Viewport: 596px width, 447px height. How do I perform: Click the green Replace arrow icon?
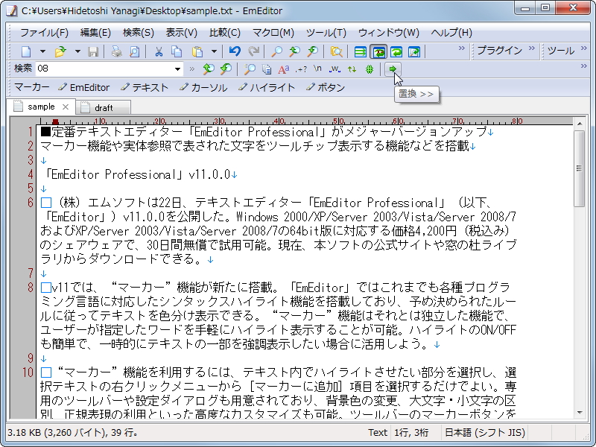pyautogui.click(x=393, y=69)
